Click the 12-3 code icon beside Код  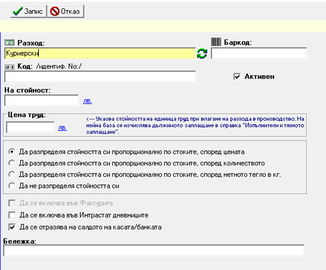click(9, 67)
